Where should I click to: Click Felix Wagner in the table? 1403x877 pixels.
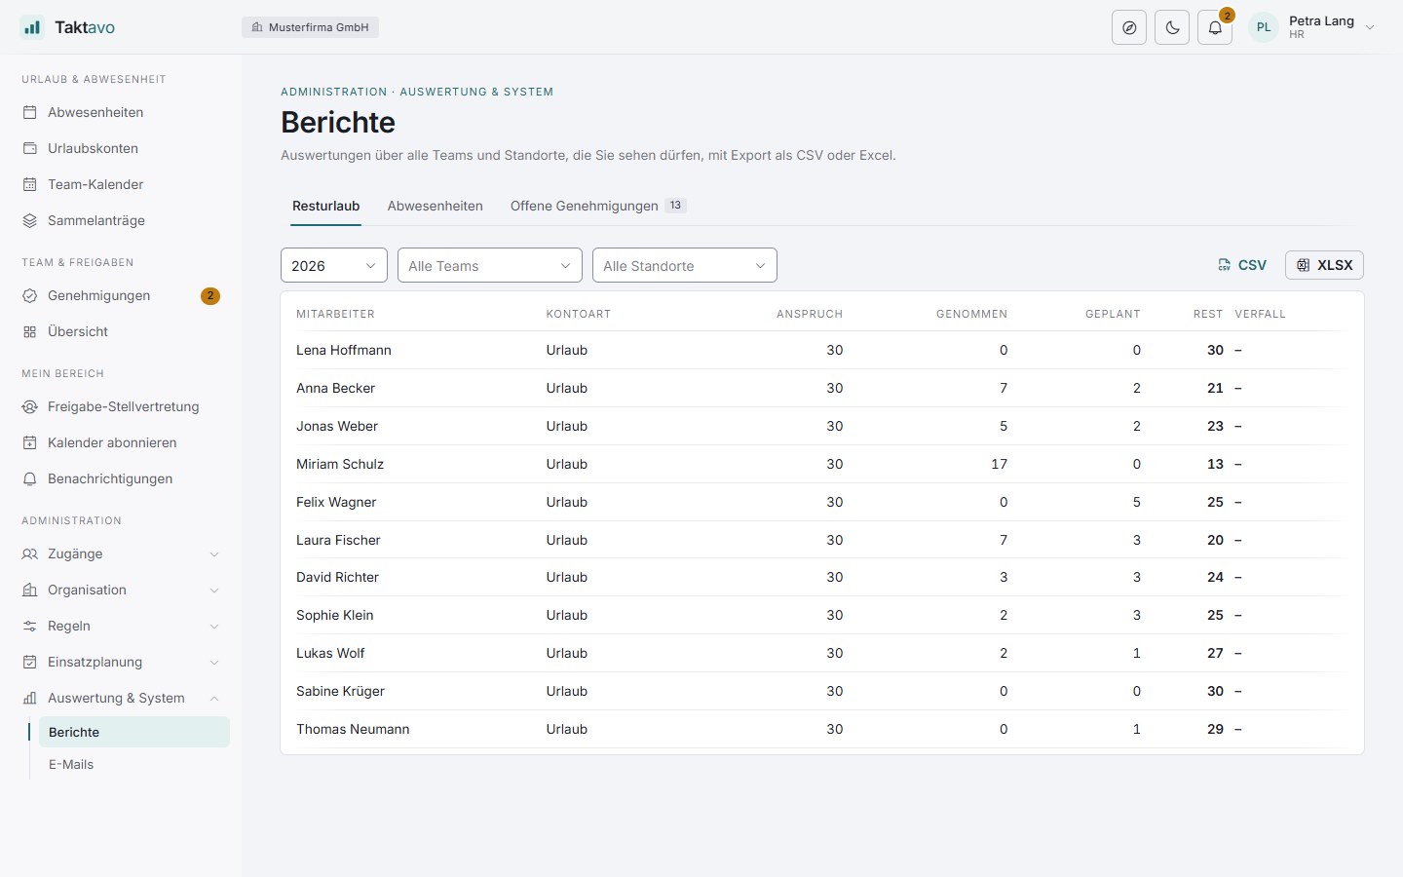[x=336, y=502]
